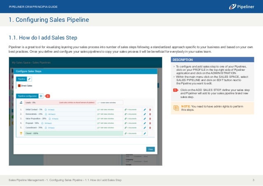Click 1. Configuring Sales Pipeline breadcrumb
The image size is (263, 186).
pos(64,180)
